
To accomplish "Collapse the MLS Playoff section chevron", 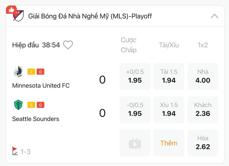I will click(x=214, y=16).
